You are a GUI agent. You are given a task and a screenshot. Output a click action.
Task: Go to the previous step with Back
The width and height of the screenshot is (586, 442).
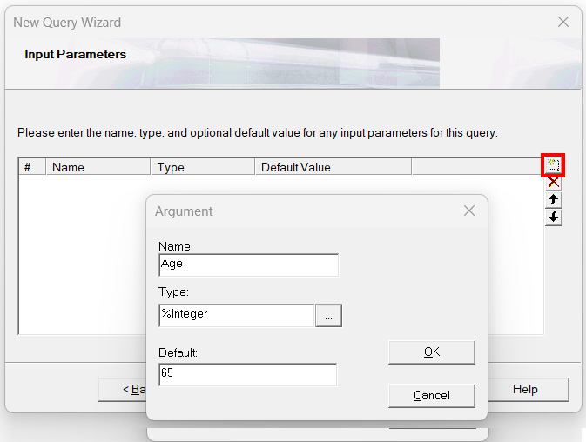tap(122, 389)
